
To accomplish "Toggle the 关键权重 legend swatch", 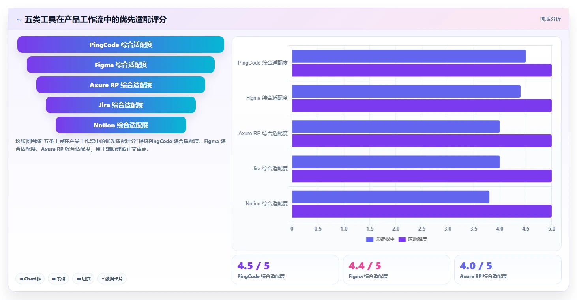I will tap(370, 239).
